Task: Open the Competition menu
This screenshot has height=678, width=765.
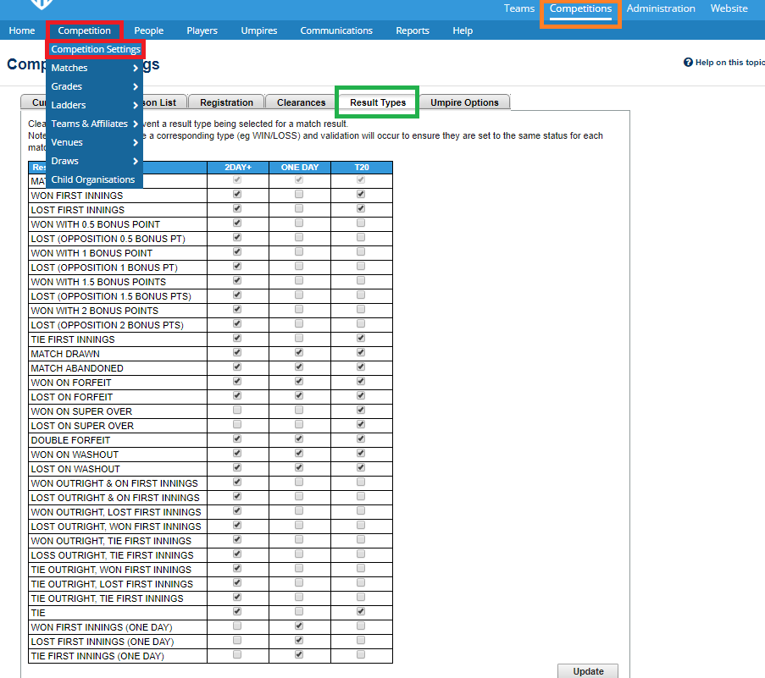Action: 85,30
